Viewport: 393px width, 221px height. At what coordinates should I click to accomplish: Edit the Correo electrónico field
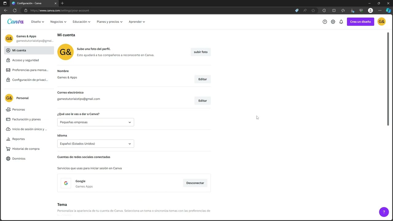pyautogui.click(x=203, y=101)
